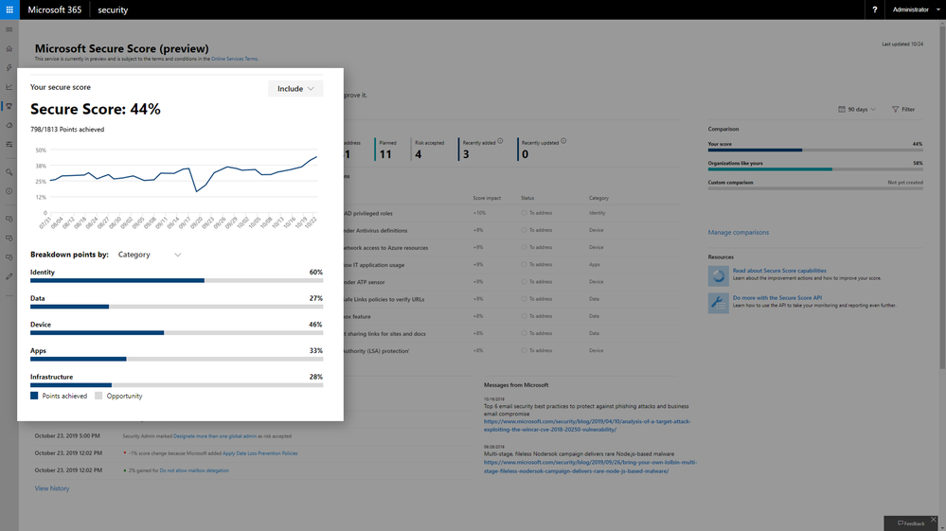Click the calendar icon next to 90 days
This screenshot has width=946, height=531.
click(x=842, y=109)
